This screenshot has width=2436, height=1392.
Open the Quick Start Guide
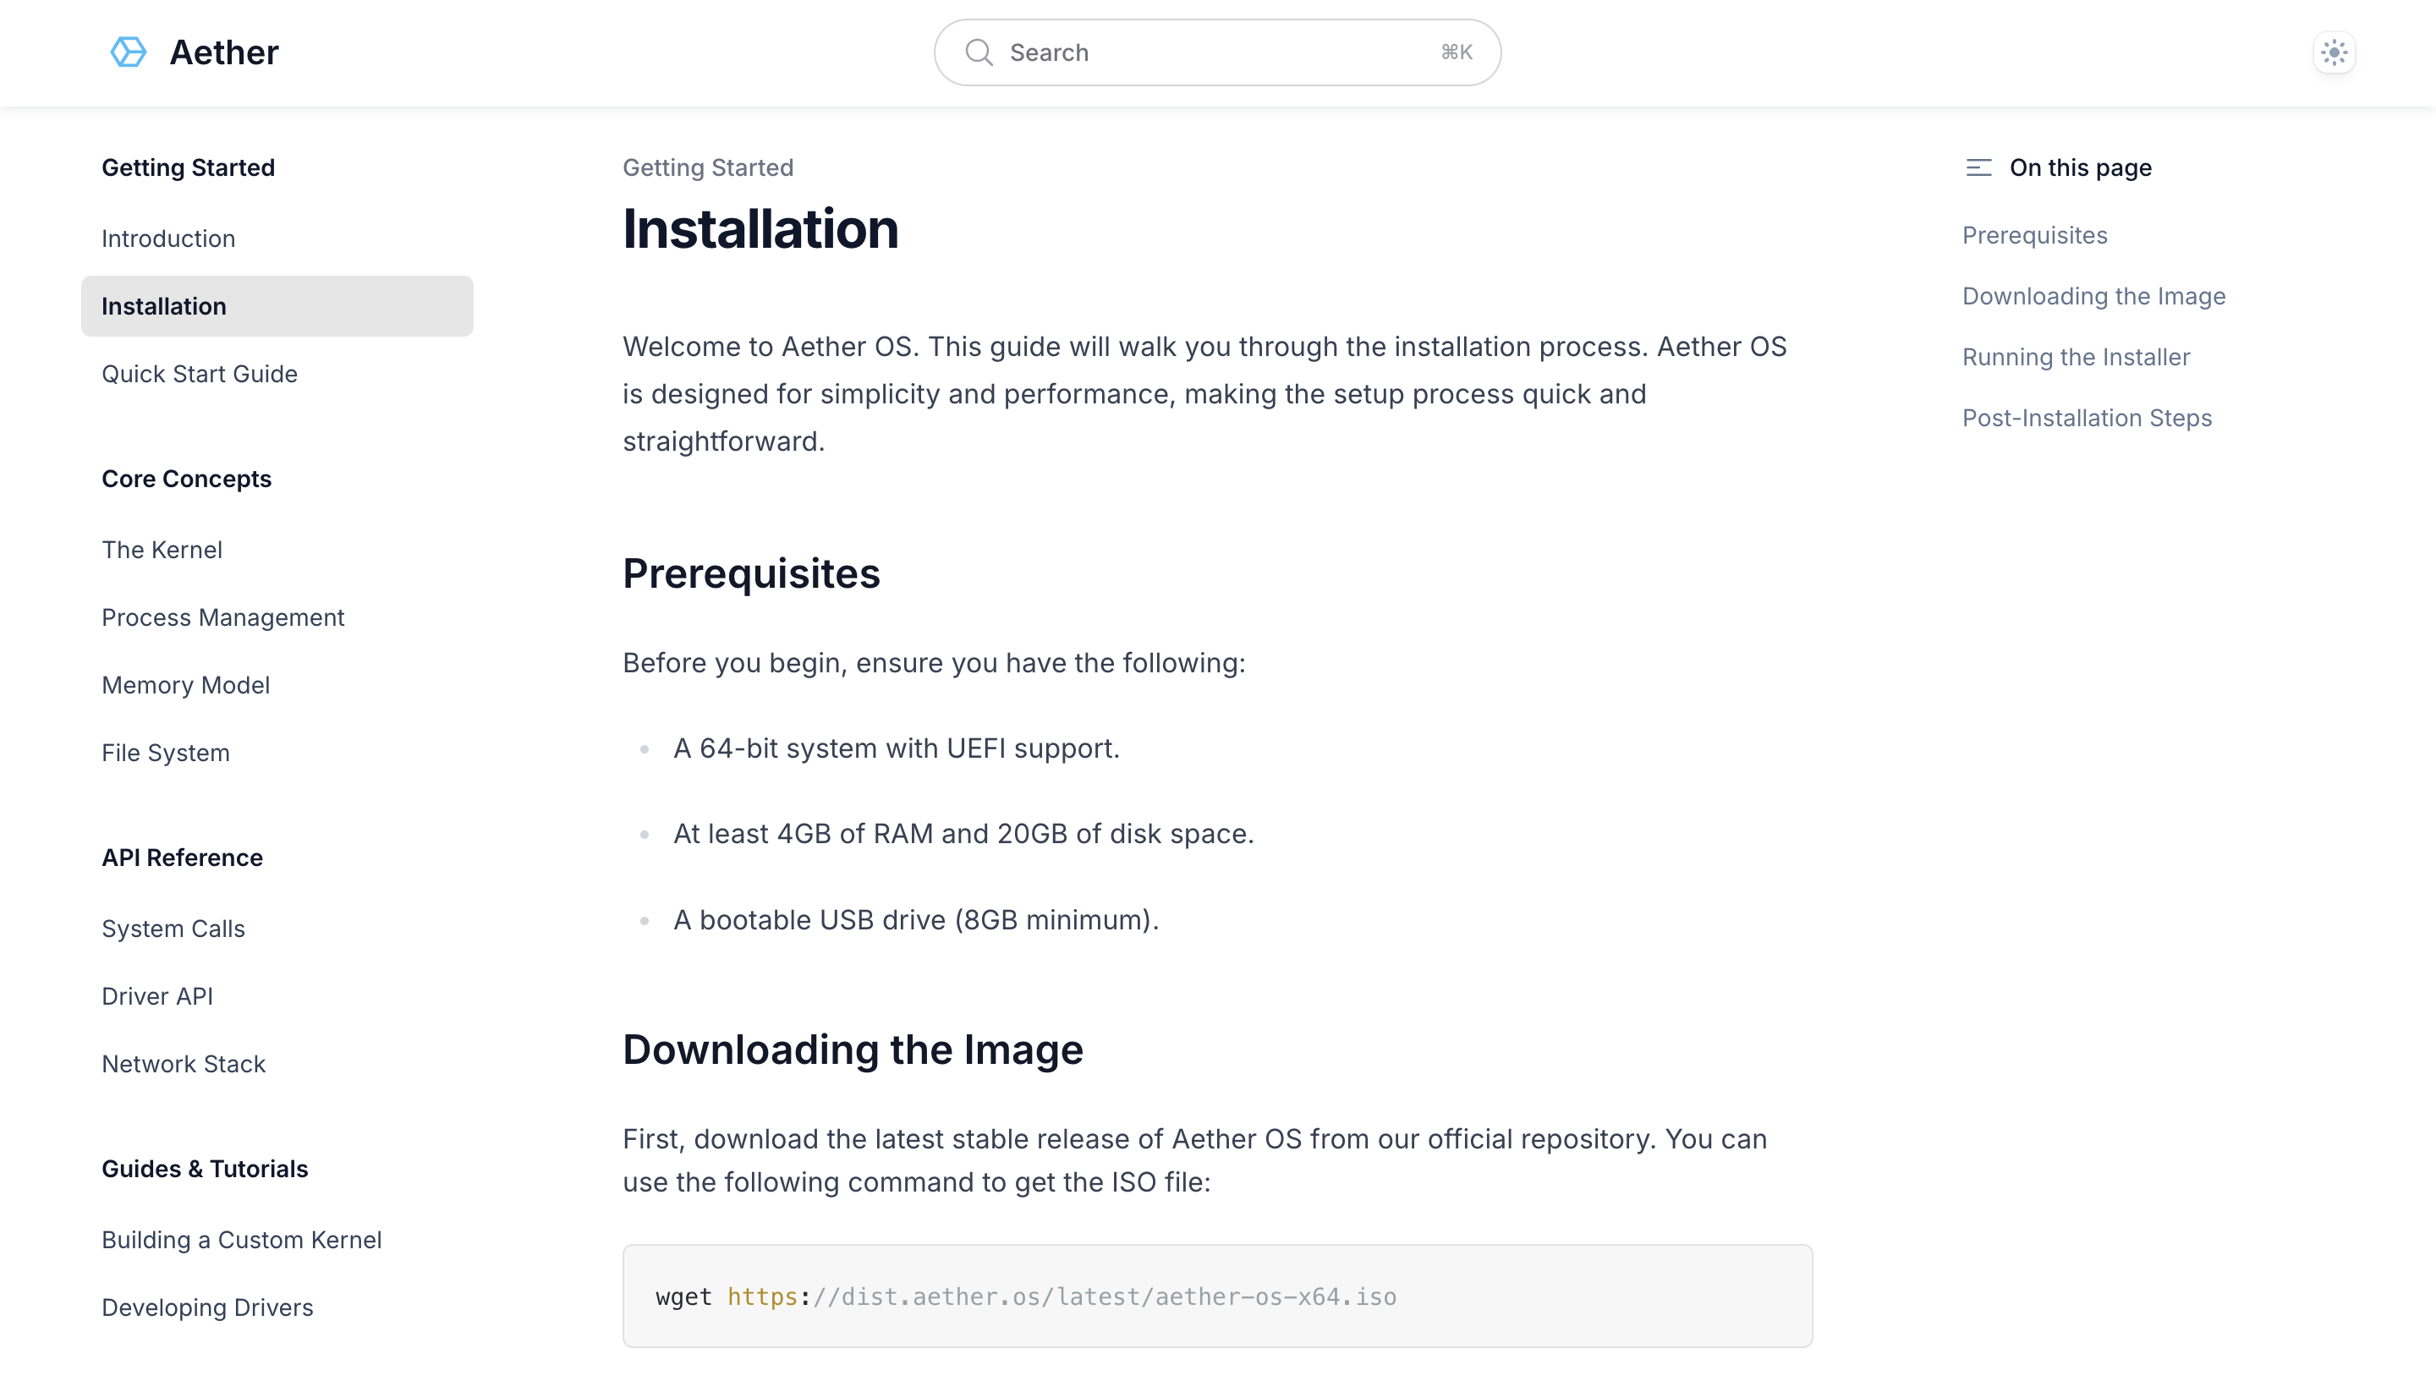(x=200, y=374)
